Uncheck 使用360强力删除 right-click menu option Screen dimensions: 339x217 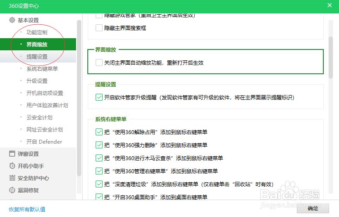point(99,145)
